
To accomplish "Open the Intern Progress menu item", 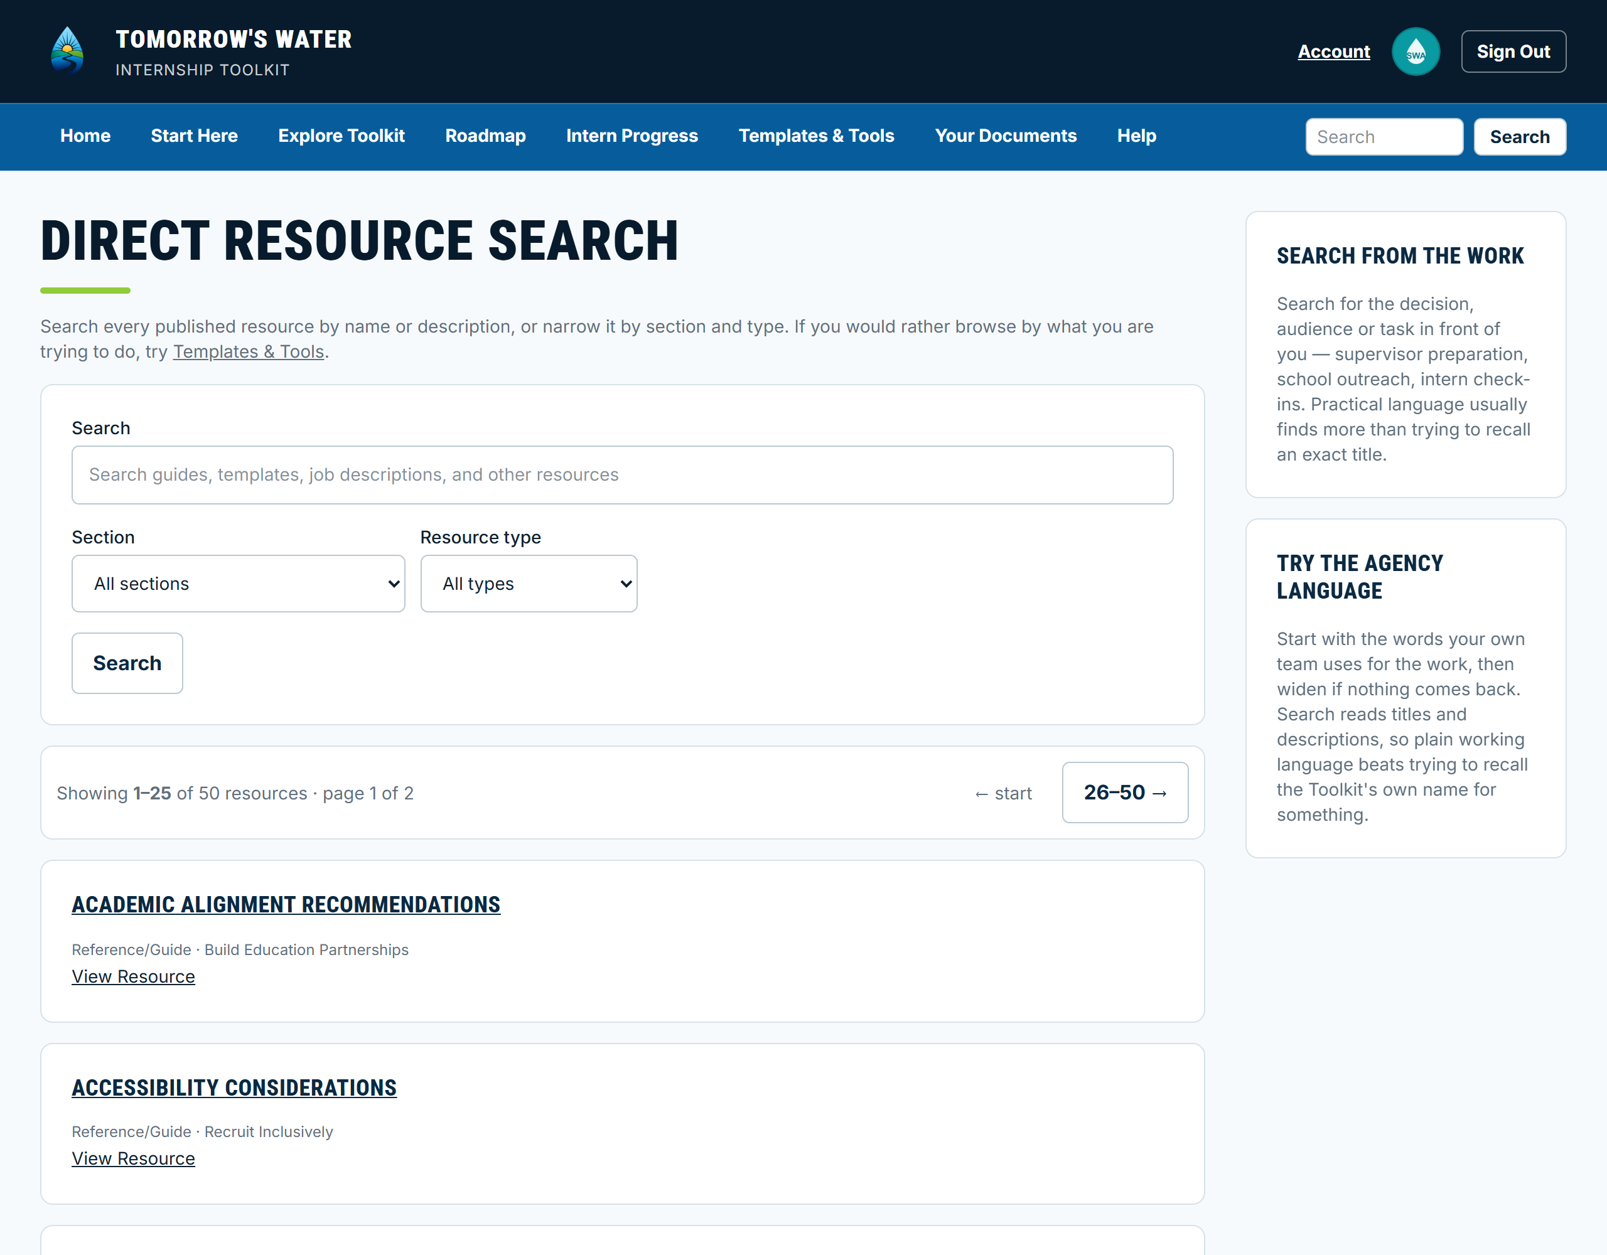I will (x=632, y=136).
